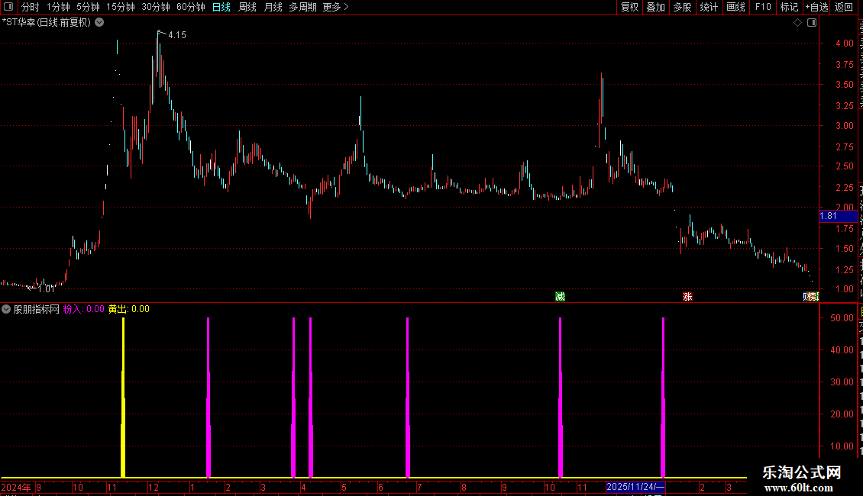The width and height of the screenshot is (863, 496).
Task: Click the 叠加 overlay button
Action: (x=656, y=7)
